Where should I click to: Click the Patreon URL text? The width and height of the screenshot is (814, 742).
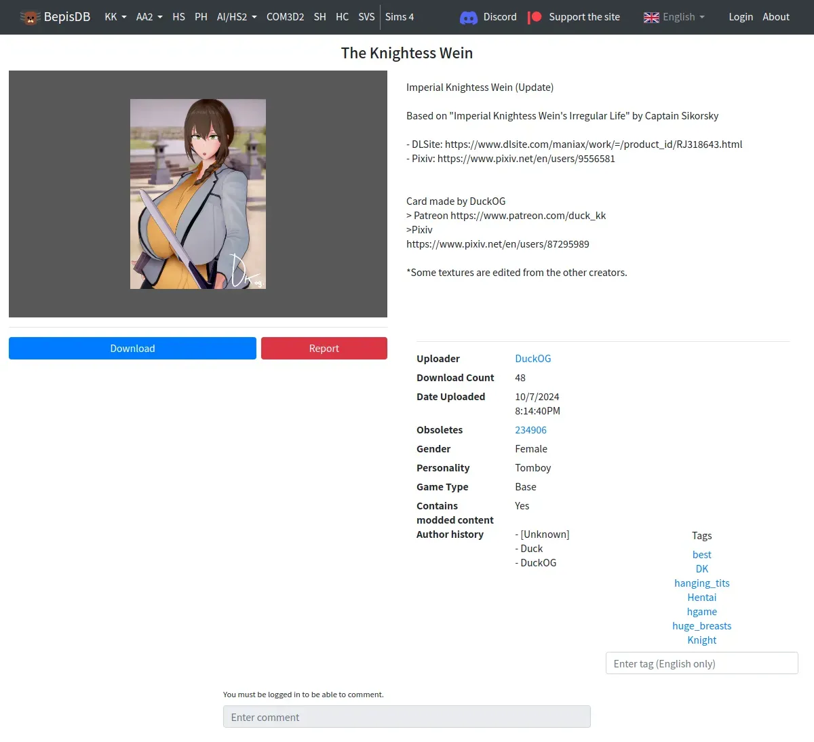point(528,216)
